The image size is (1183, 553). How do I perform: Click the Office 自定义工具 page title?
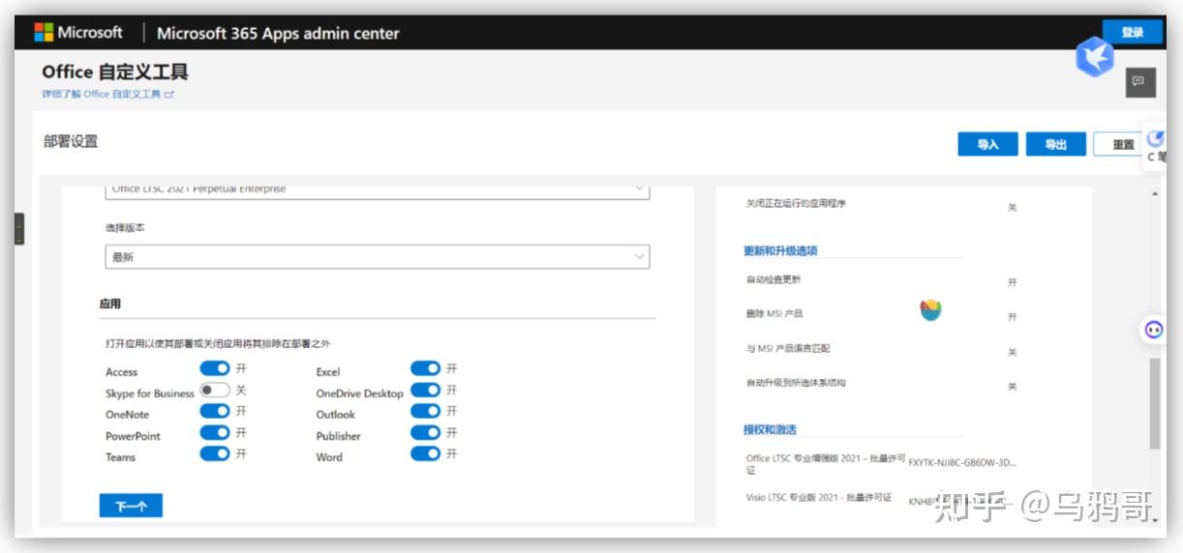point(115,72)
